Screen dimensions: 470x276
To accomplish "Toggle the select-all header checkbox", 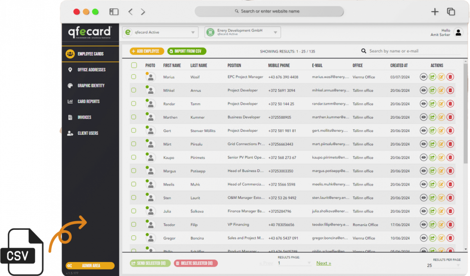I will 134,65.
